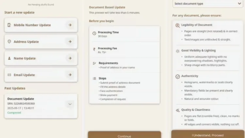Open the Select document type dropdown
Image resolution: width=245 pixels, height=138 pixels.
tap(208, 4)
